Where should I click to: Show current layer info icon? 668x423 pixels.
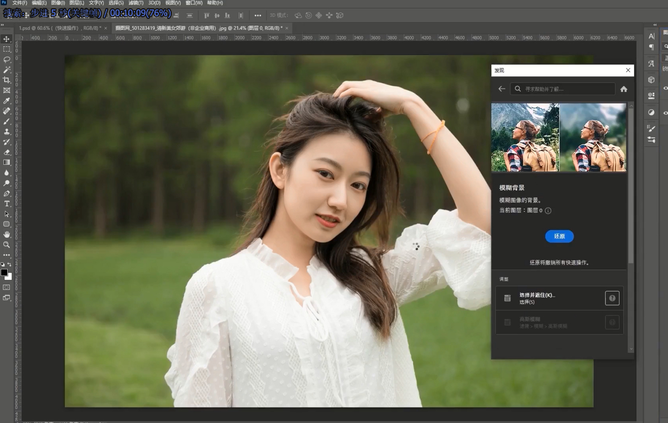(548, 210)
